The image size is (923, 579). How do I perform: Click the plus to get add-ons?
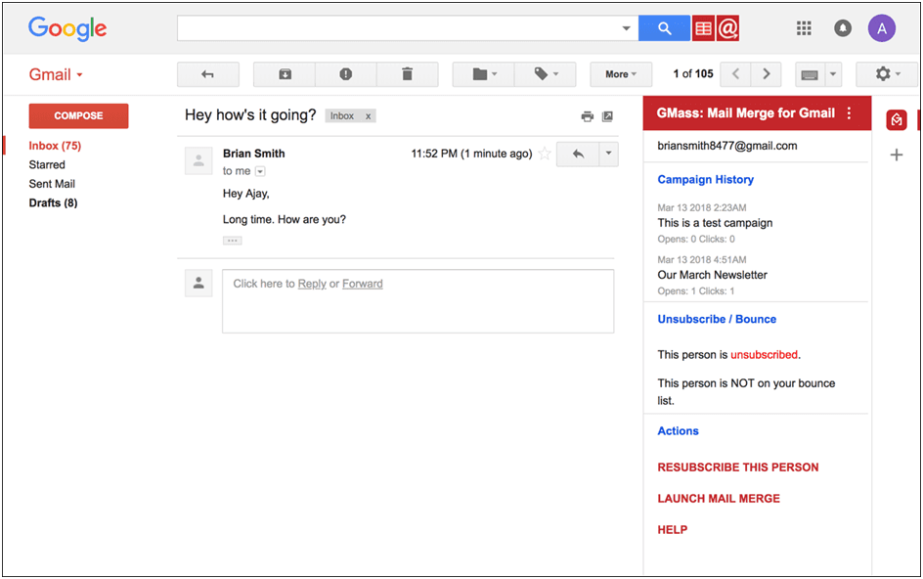[897, 155]
